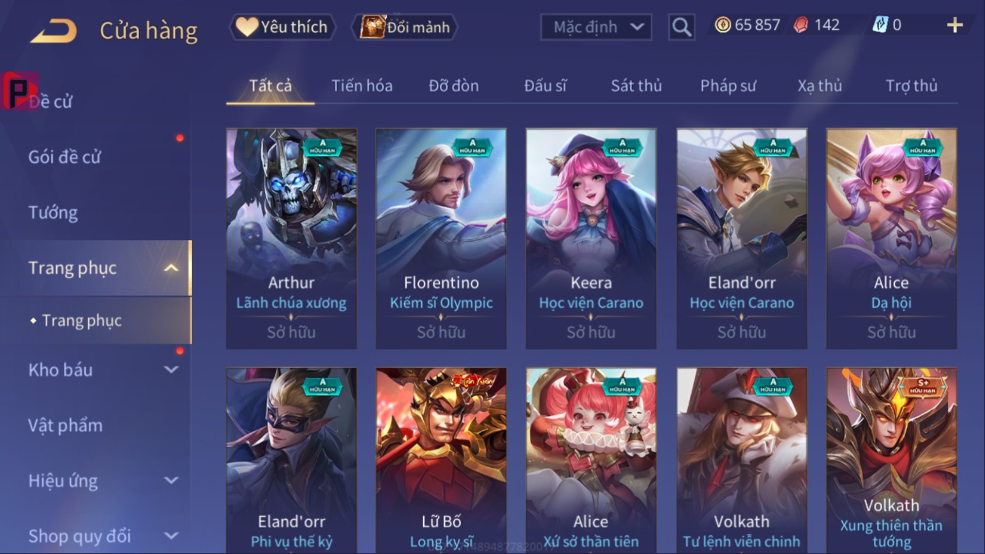
Task: Tap the plus icon to add currency
Action: 954,25
